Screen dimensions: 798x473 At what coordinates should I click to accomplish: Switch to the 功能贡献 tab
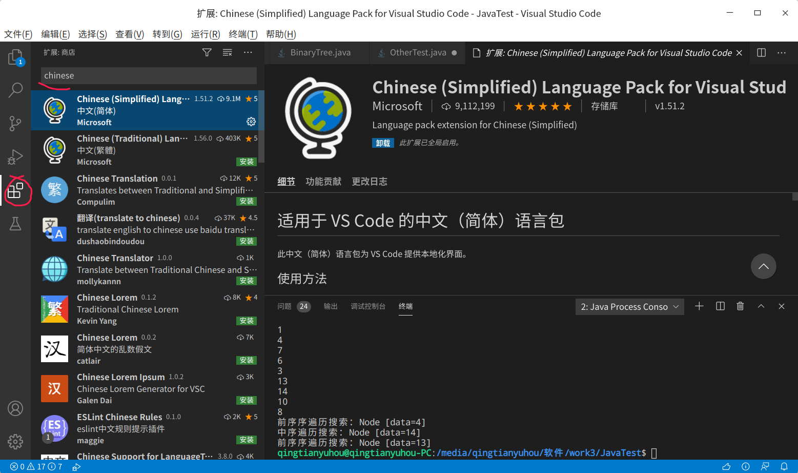(x=323, y=182)
